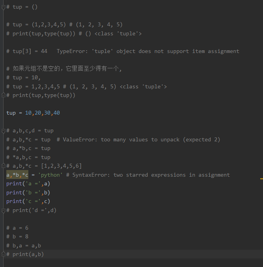Click the warning stripe marker in right gutter

[x=261, y=179]
